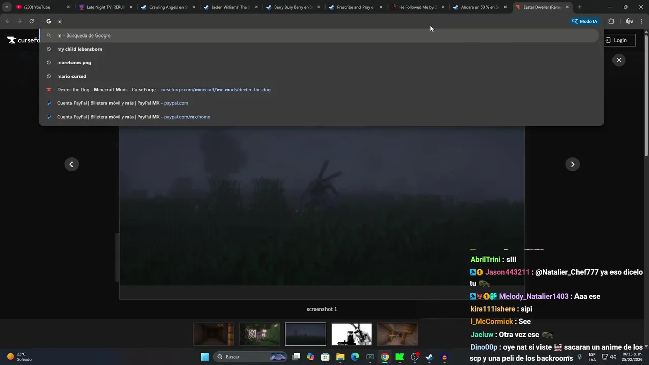
Task: Open the browser extensions puzzle icon
Action: [x=611, y=21]
